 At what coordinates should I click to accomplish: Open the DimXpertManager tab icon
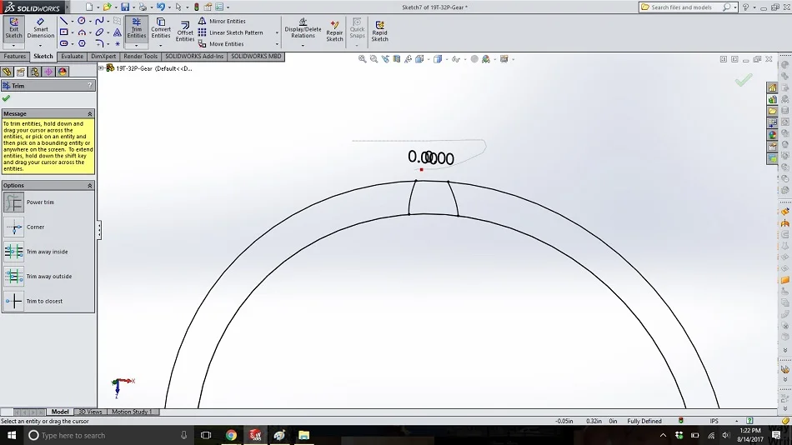(48, 72)
